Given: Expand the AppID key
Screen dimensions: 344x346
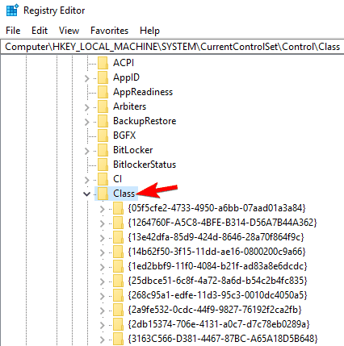Looking at the screenshot, I should pyautogui.click(x=86, y=78).
